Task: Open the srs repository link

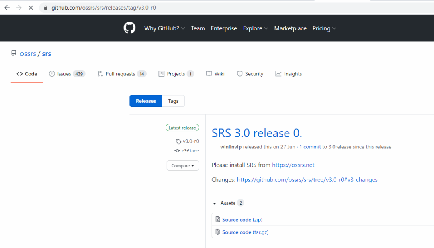Action: 47,53
